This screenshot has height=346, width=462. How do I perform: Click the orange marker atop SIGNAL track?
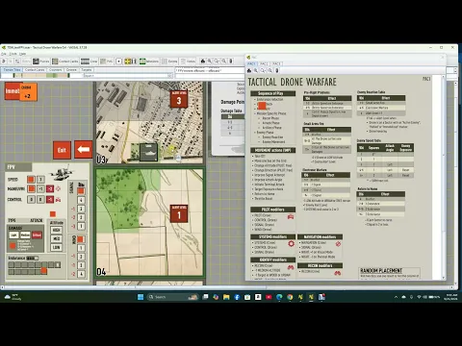click(81, 191)
